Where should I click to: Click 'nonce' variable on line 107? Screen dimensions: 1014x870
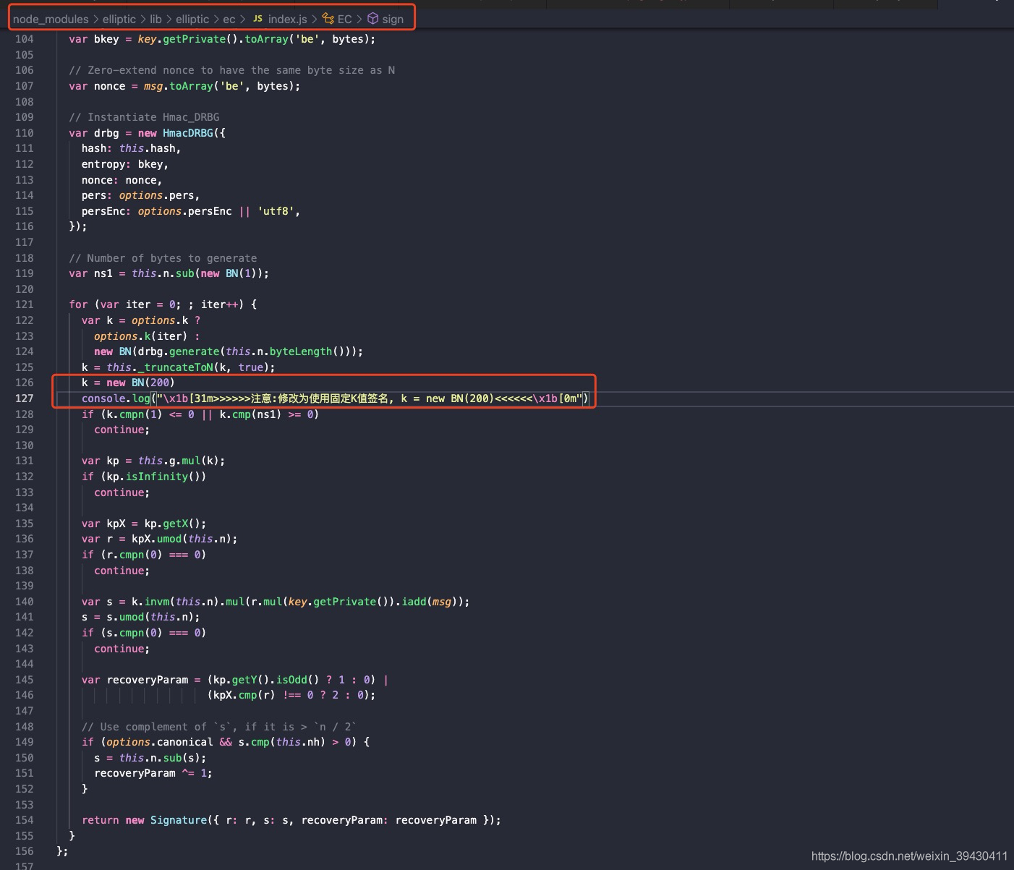[109, 86]
